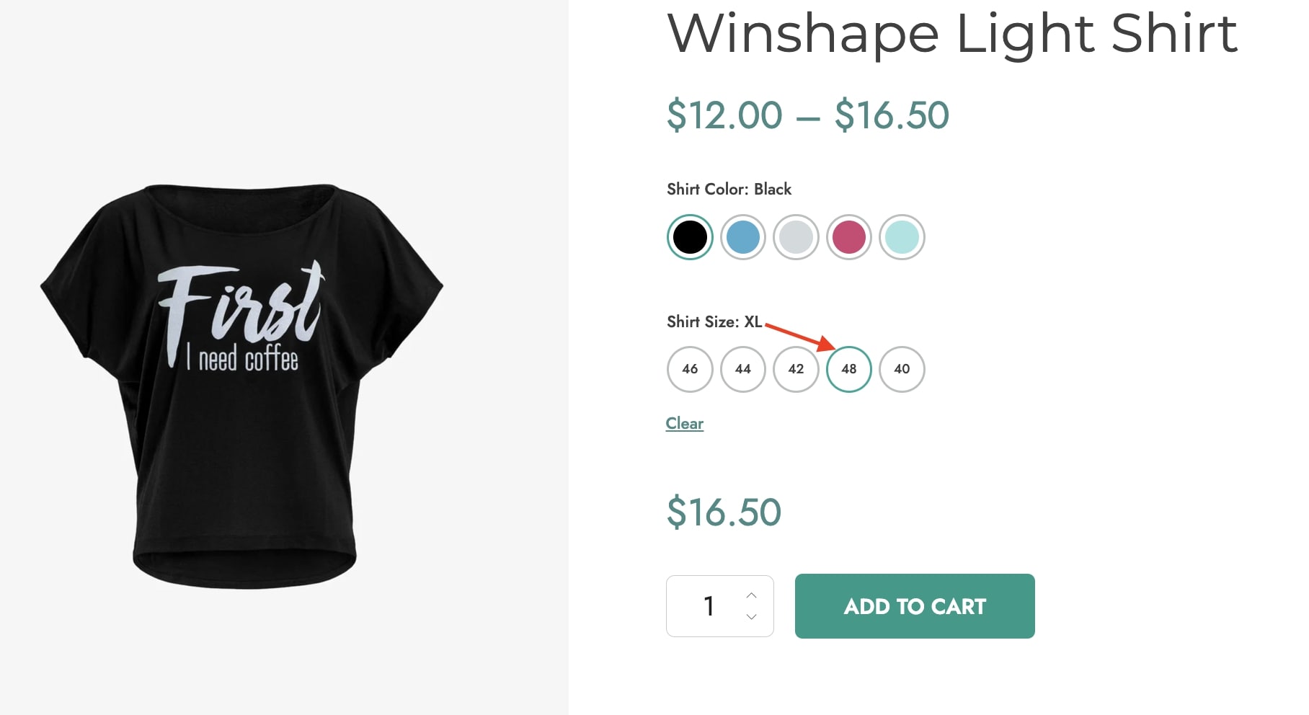Viewport: 1309px width, 715px height.
Task: Select the pink shirt color swatch
Action: click(849, 237)
